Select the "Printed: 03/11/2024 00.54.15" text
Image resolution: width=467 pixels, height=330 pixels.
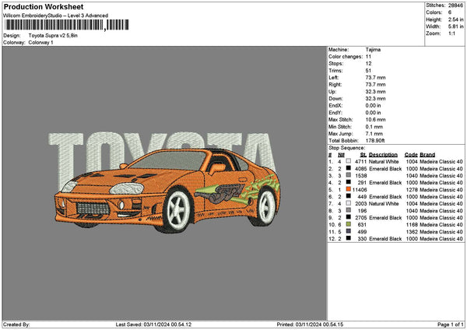[310, 325]
